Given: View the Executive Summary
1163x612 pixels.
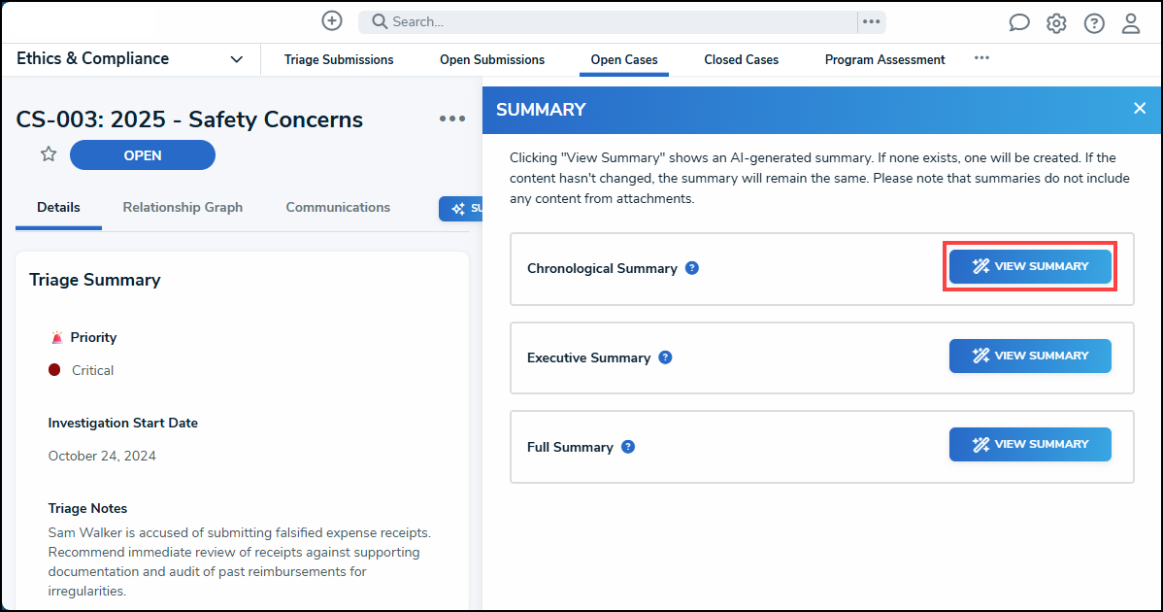Looking at the screenshot, I should click(1030, 356).
